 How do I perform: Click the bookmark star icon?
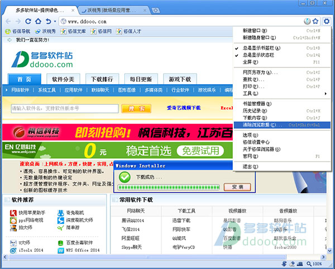click(x=315, y=21)
